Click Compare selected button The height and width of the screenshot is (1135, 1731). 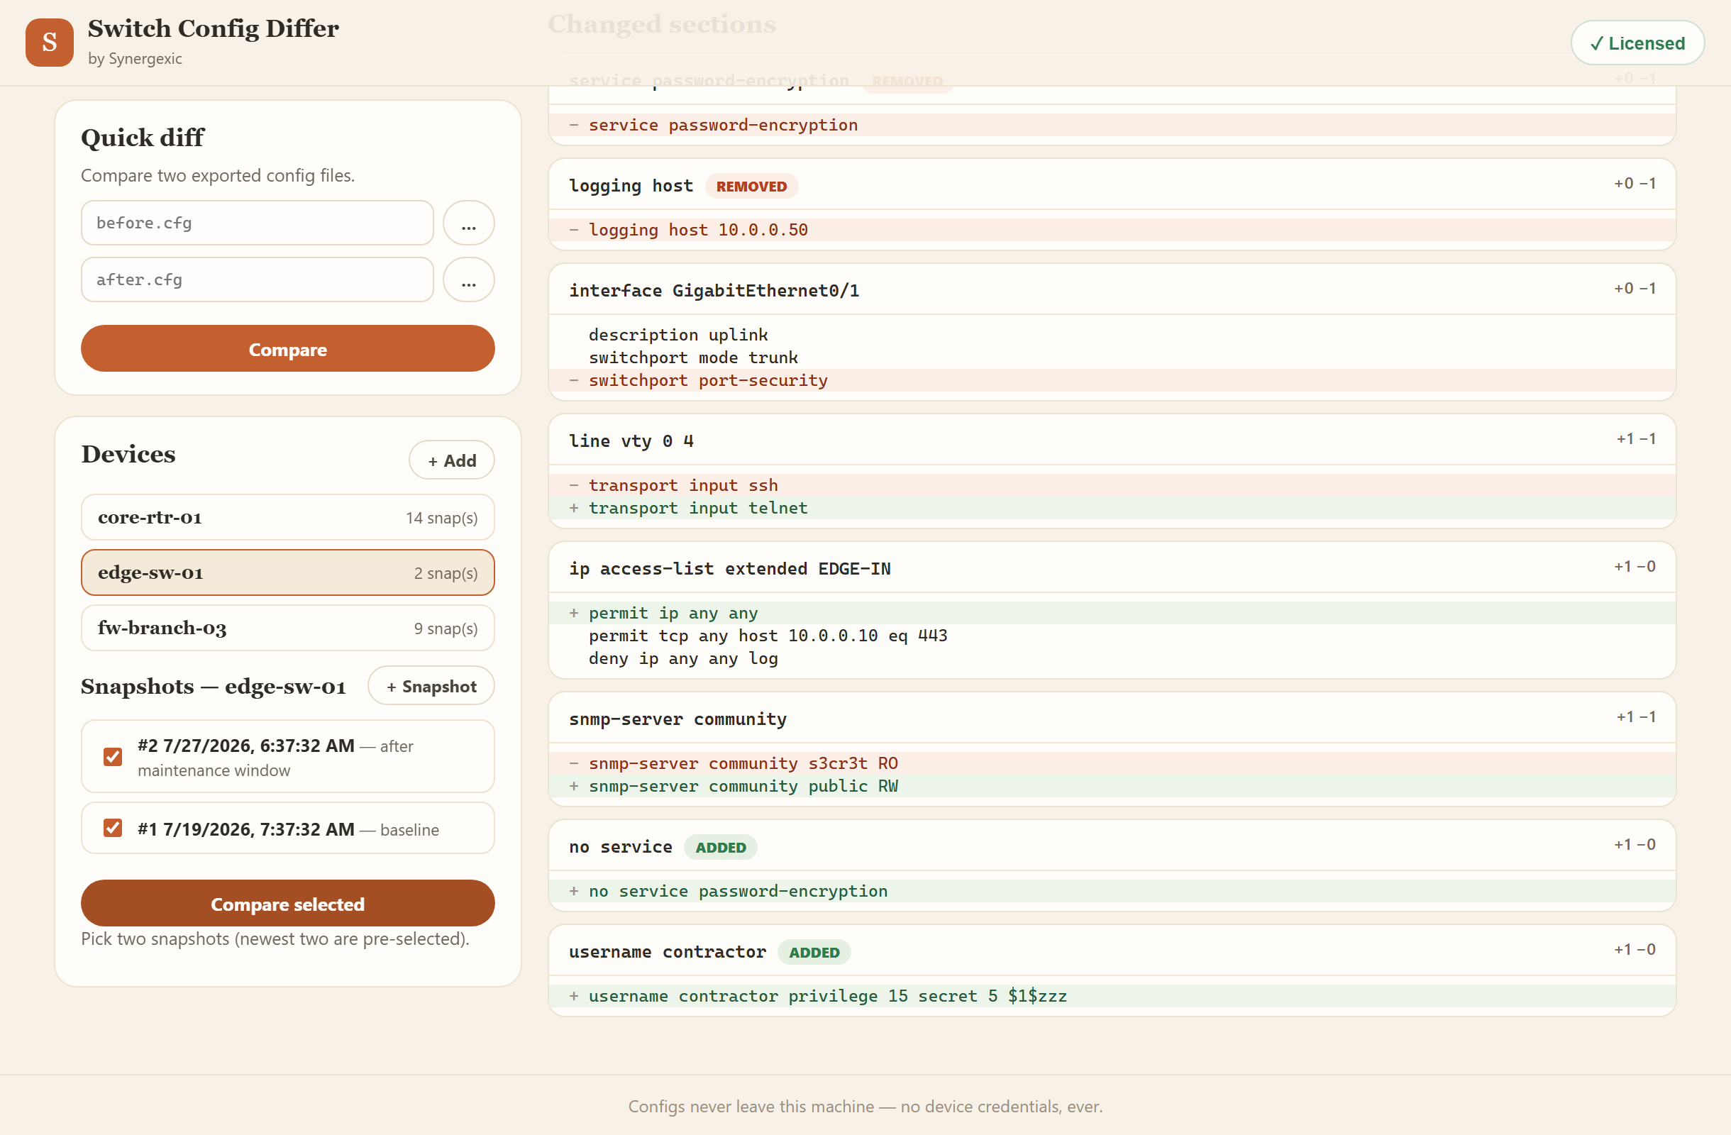pos(287,904)
